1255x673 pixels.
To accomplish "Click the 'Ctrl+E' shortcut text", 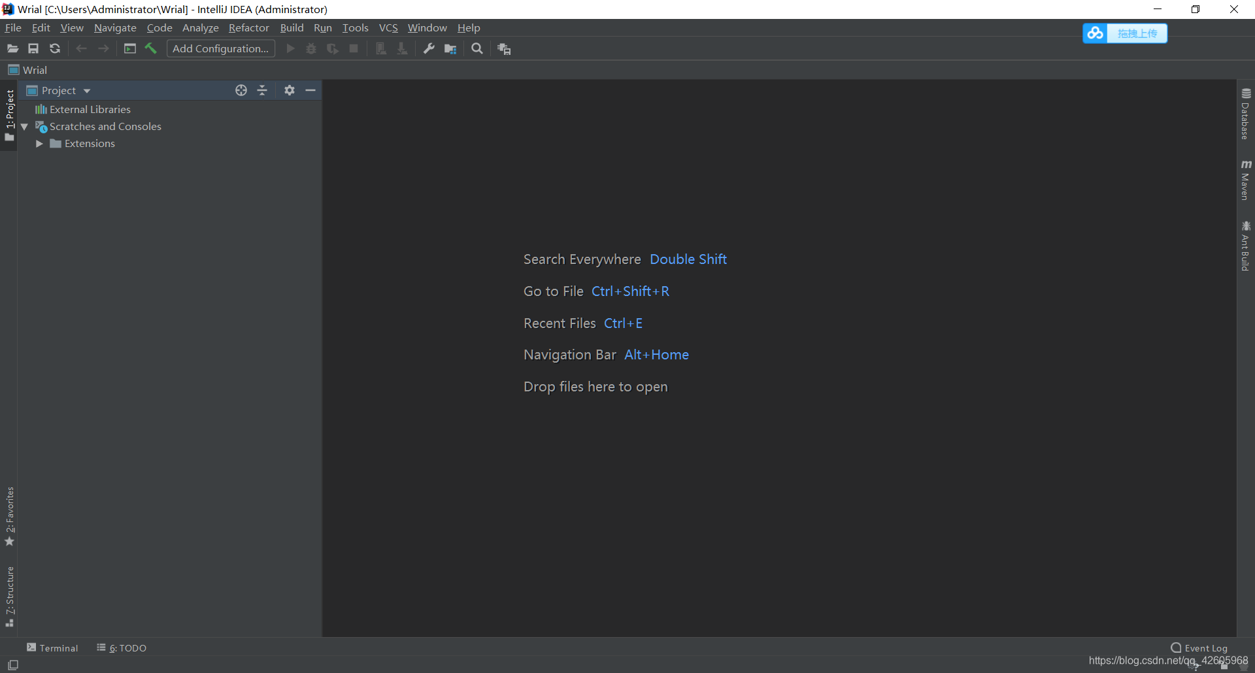I will [623, 323].
